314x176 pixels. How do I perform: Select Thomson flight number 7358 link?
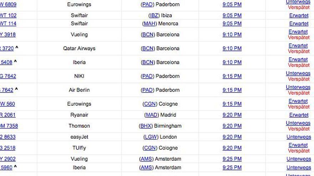tap(9, 126)
